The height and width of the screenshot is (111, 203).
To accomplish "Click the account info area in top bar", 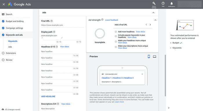I will click(x=190, y=4).
